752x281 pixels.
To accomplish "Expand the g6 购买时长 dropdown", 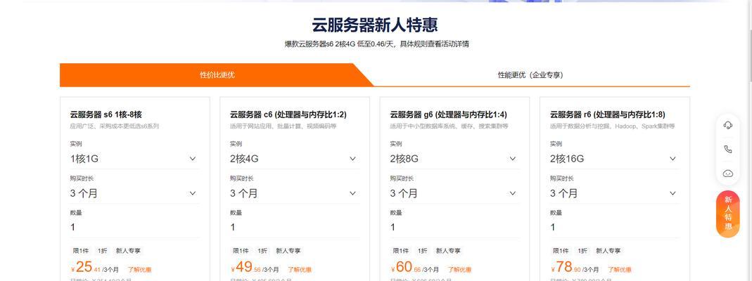I will pyautogui.click(x=454, y=193).
